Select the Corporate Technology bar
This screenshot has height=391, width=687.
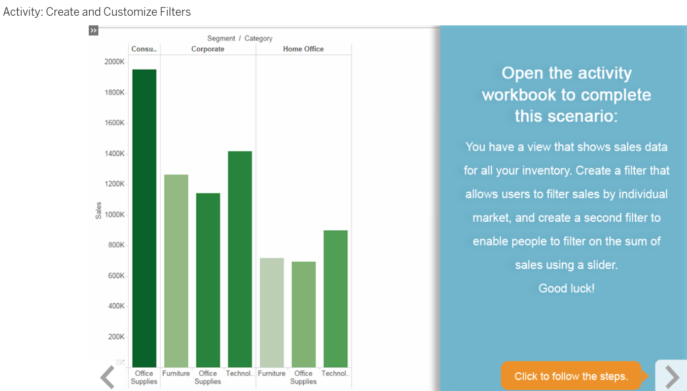(x=240, y=259)
